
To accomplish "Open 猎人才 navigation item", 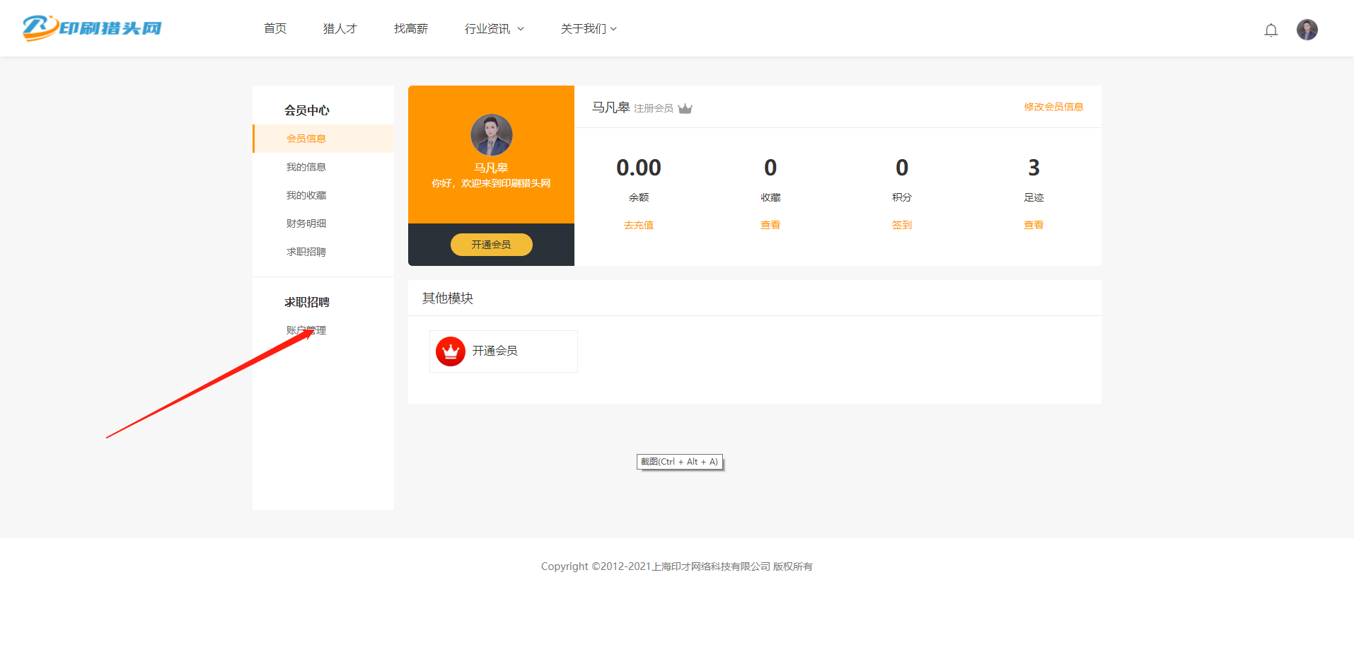I will [340, 29].
